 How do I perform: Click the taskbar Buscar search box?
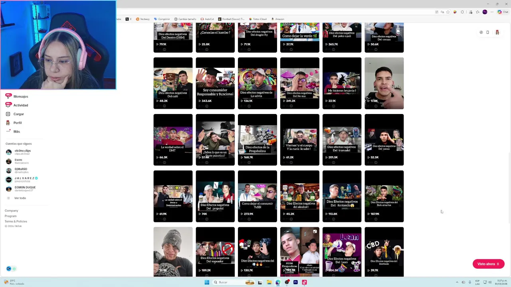tap(234, 282)
